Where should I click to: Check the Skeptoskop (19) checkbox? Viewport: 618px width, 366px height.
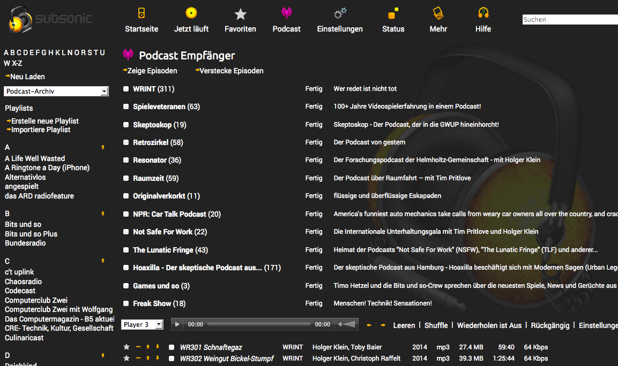(x=126, y=125)
